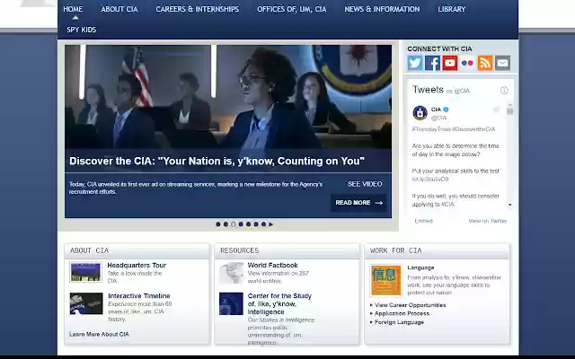Open the Careers & Internships menu
Viewport: 575px width, 359px height.
click(198, 9)
